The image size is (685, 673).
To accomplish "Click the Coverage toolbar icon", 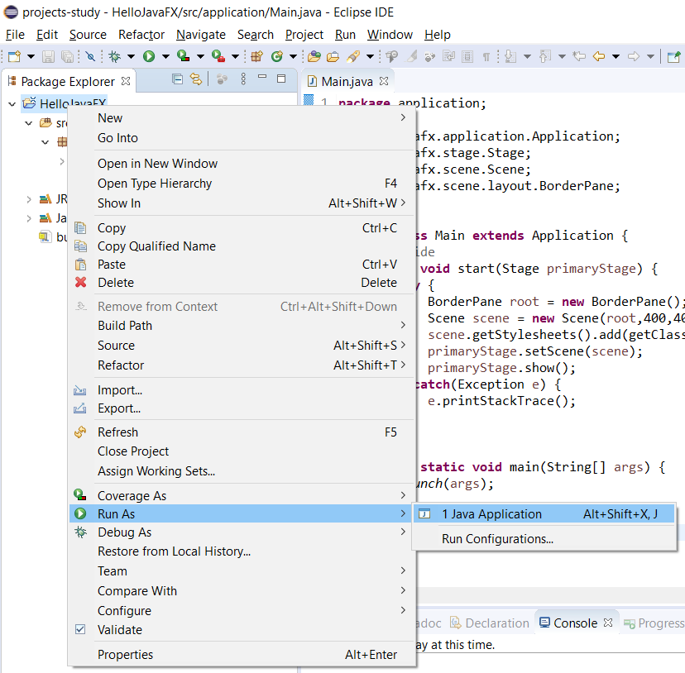I will (x=183, y=56).
